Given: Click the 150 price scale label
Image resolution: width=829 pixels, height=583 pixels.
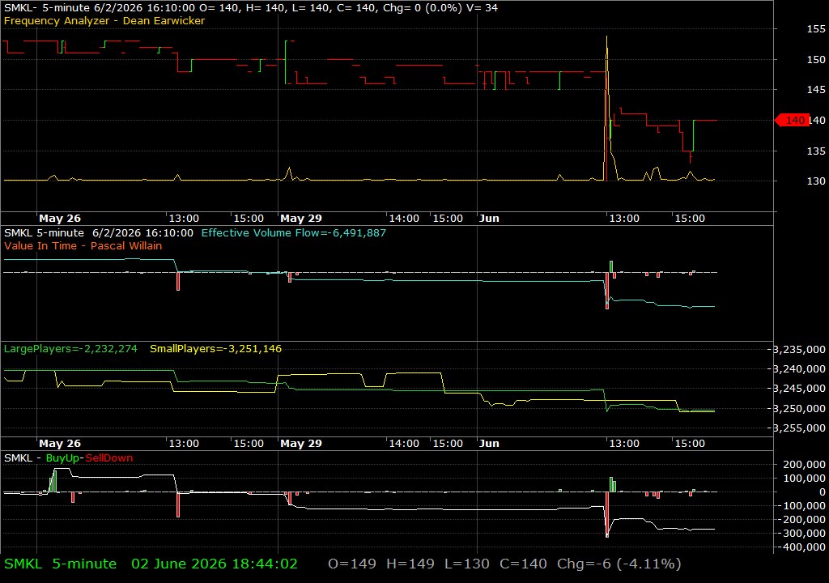Looking at the screenshot, I should coord(816,59).
